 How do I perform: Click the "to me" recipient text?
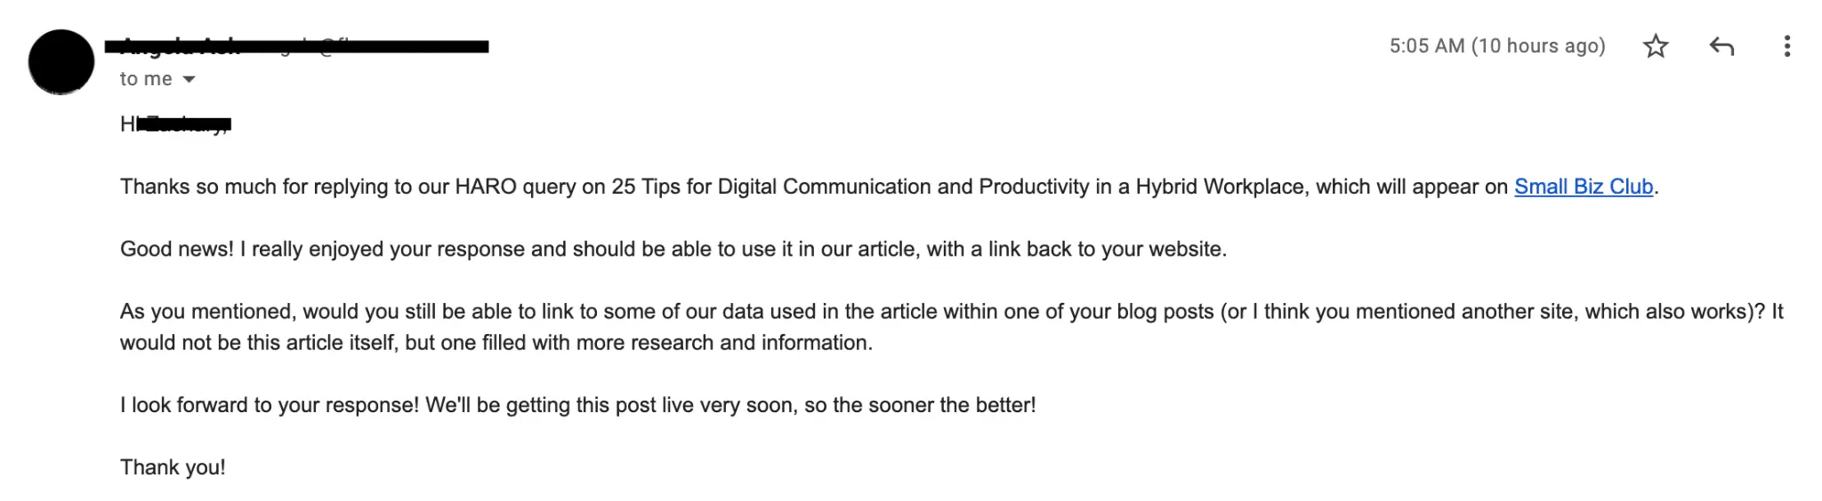146,79
